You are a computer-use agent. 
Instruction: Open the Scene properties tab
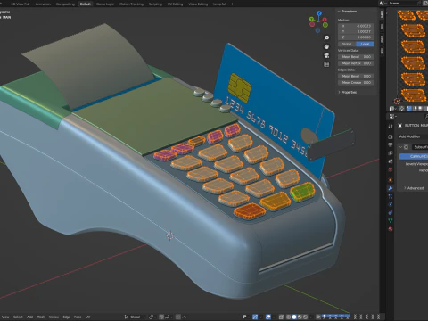[391, 161]
